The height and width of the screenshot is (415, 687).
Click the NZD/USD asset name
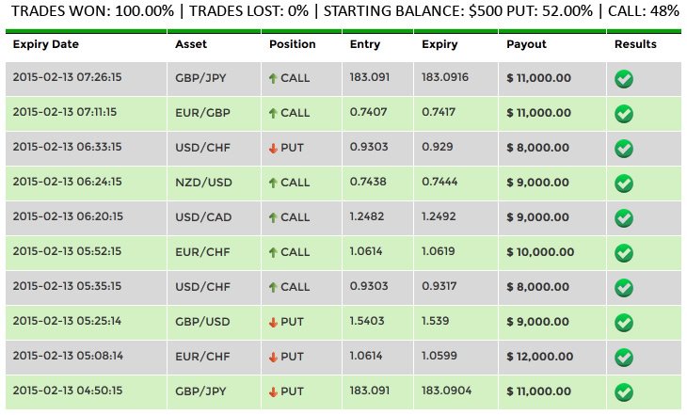click(202, 183)
